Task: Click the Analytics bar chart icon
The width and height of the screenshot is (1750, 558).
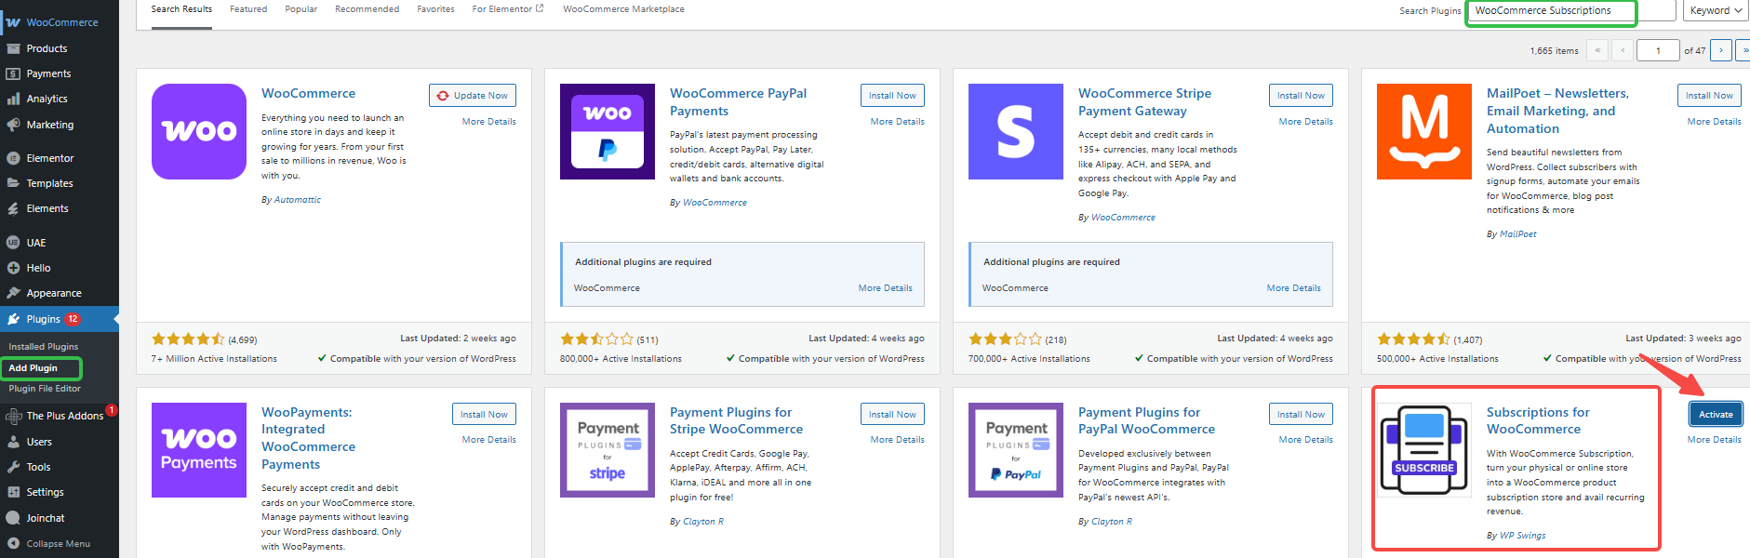Action: coord(13,99)
